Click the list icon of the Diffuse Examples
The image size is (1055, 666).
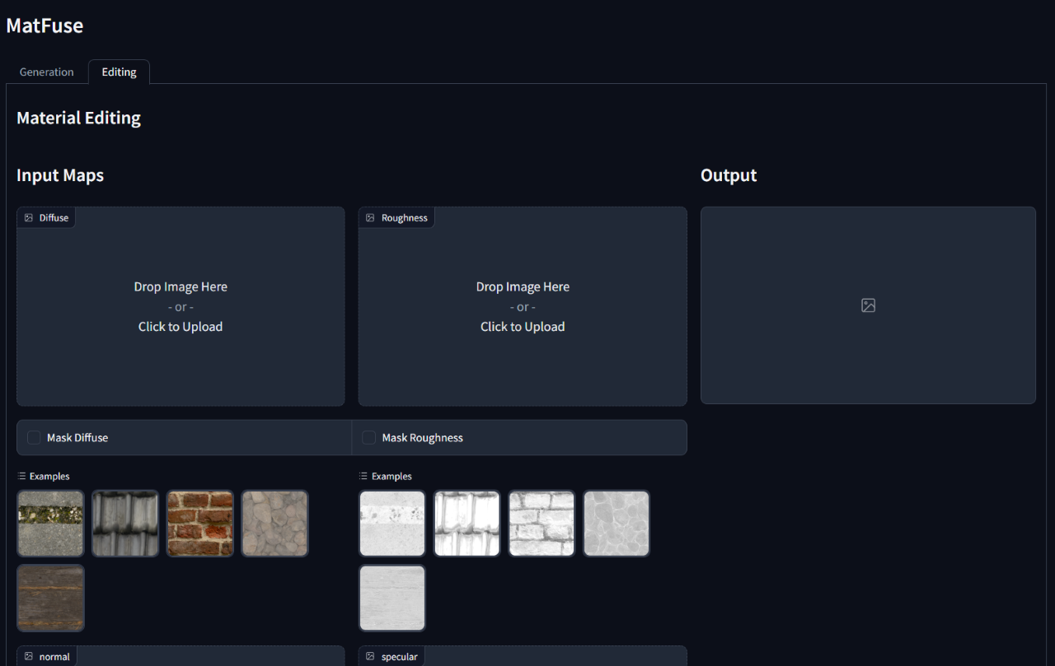[21, 477]
